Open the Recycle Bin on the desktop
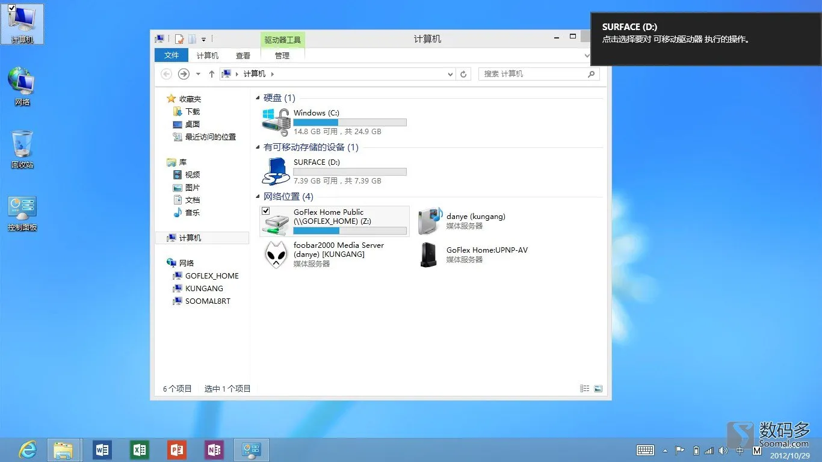 [x=22, y=150]
